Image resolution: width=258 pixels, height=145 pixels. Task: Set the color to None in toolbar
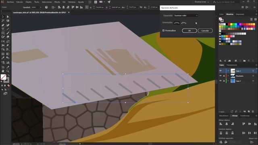tap(8, 85)
